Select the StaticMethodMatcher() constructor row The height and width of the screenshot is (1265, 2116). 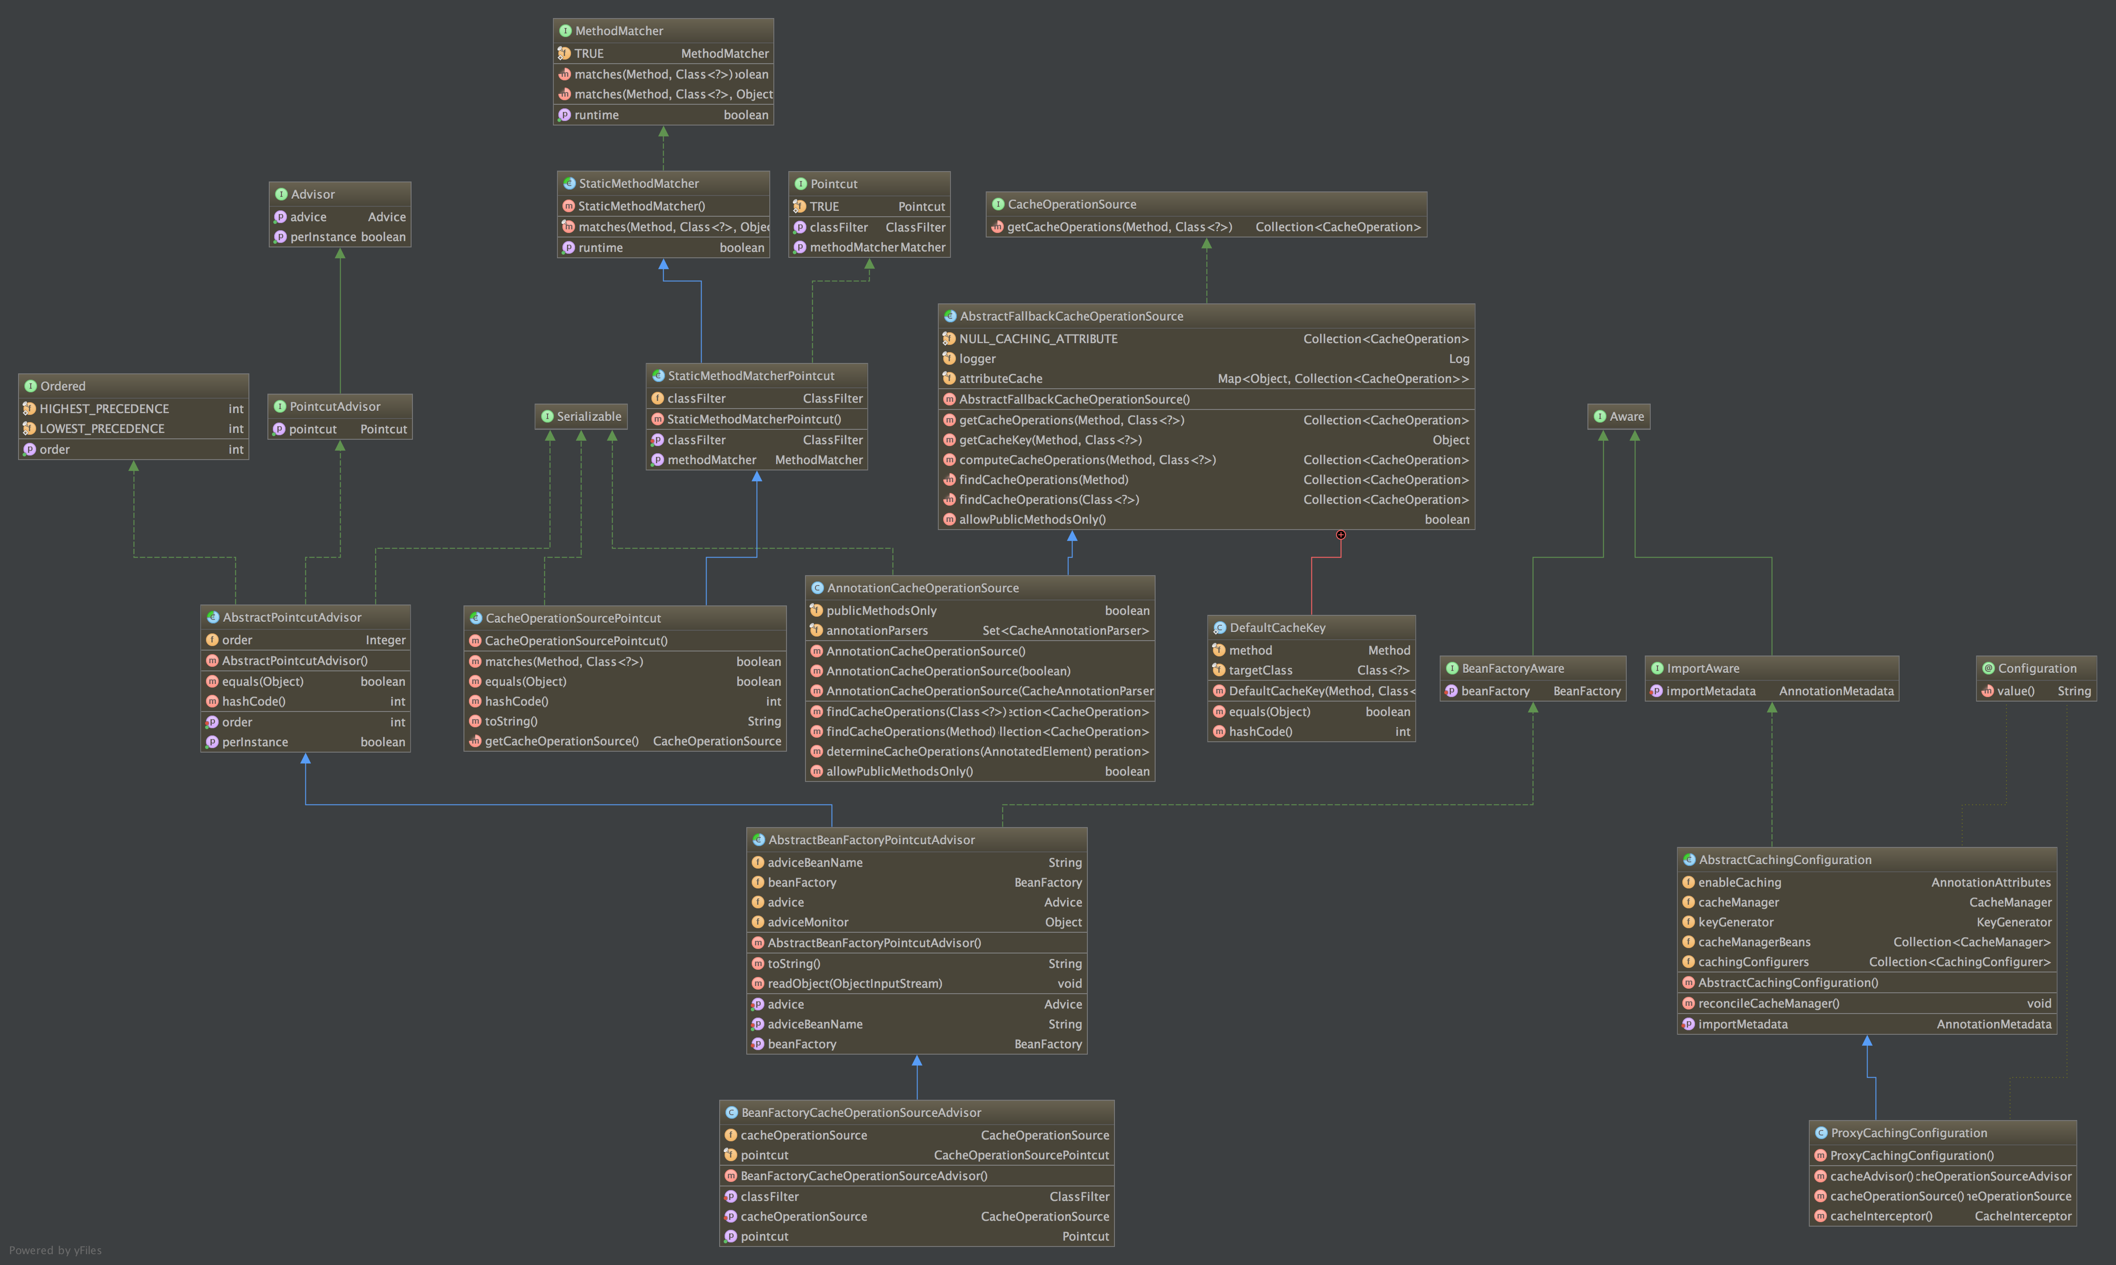663,206
